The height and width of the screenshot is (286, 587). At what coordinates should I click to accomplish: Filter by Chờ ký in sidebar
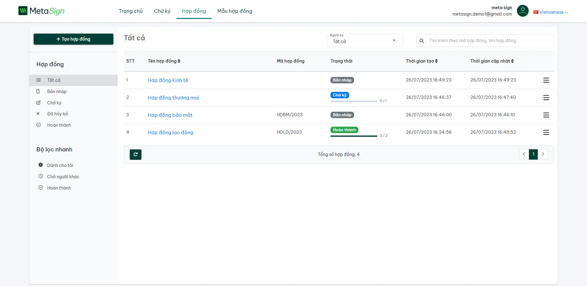[x=73, y=103]
